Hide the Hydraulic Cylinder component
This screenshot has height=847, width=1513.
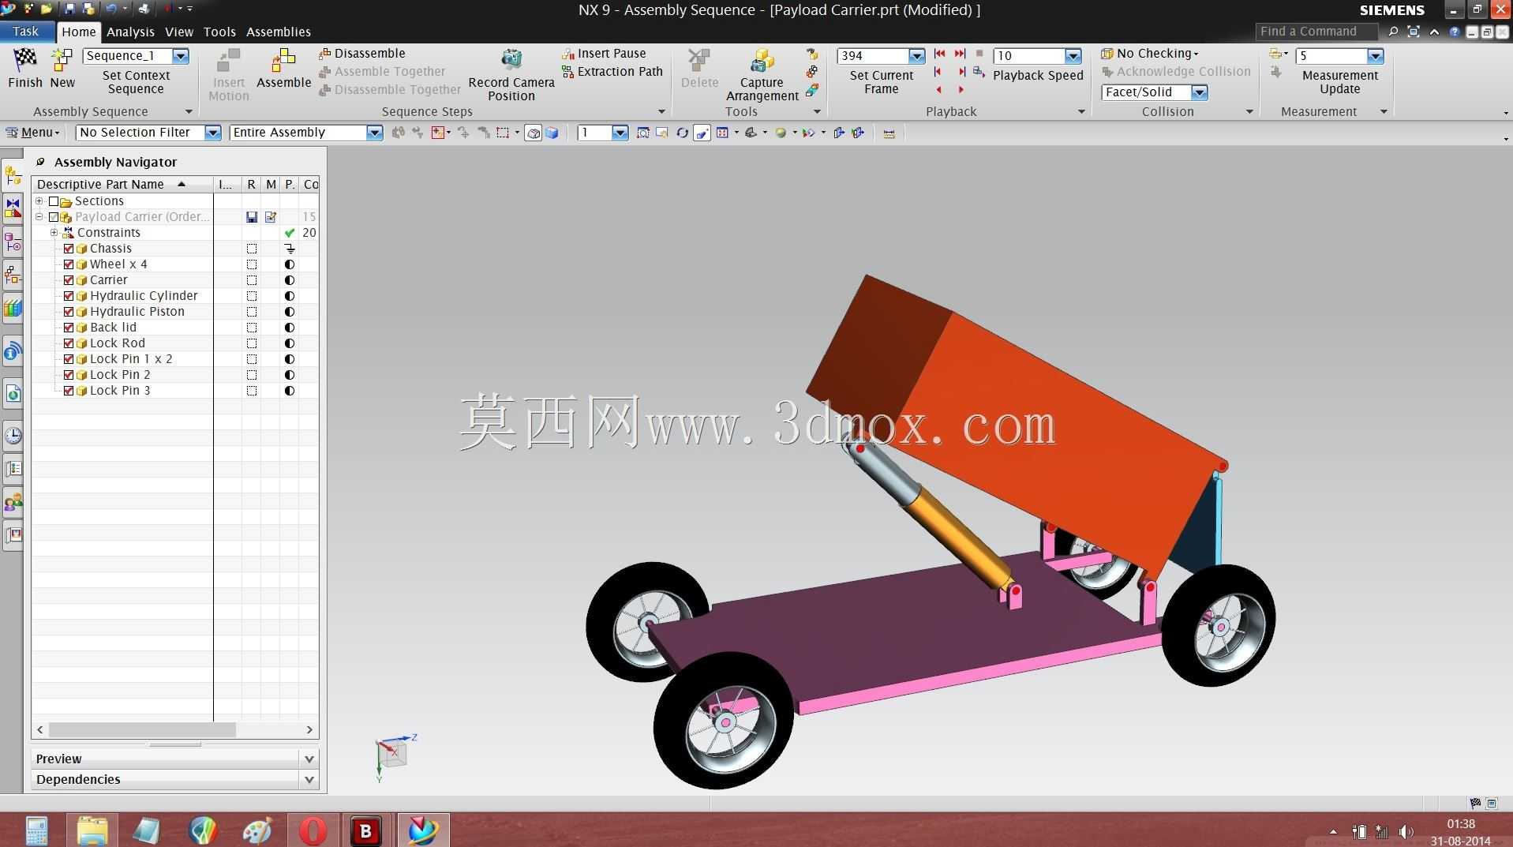69,296
